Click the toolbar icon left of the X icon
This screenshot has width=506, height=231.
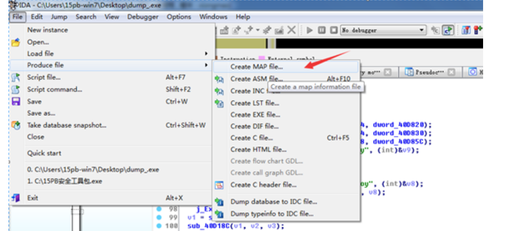[279, 30]
